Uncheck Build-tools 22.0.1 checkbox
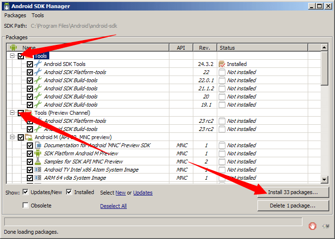 (x=30, y=80)
